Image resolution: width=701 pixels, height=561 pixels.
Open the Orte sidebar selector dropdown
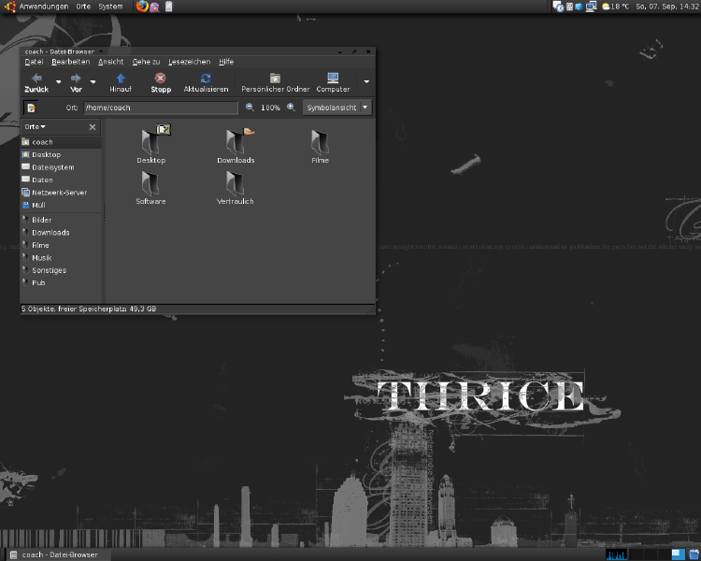tap(35, 126)
